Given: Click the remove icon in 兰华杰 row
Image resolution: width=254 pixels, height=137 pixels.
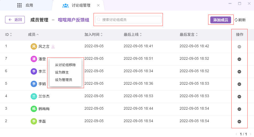Looking at the screenshot, I should 239,97.
